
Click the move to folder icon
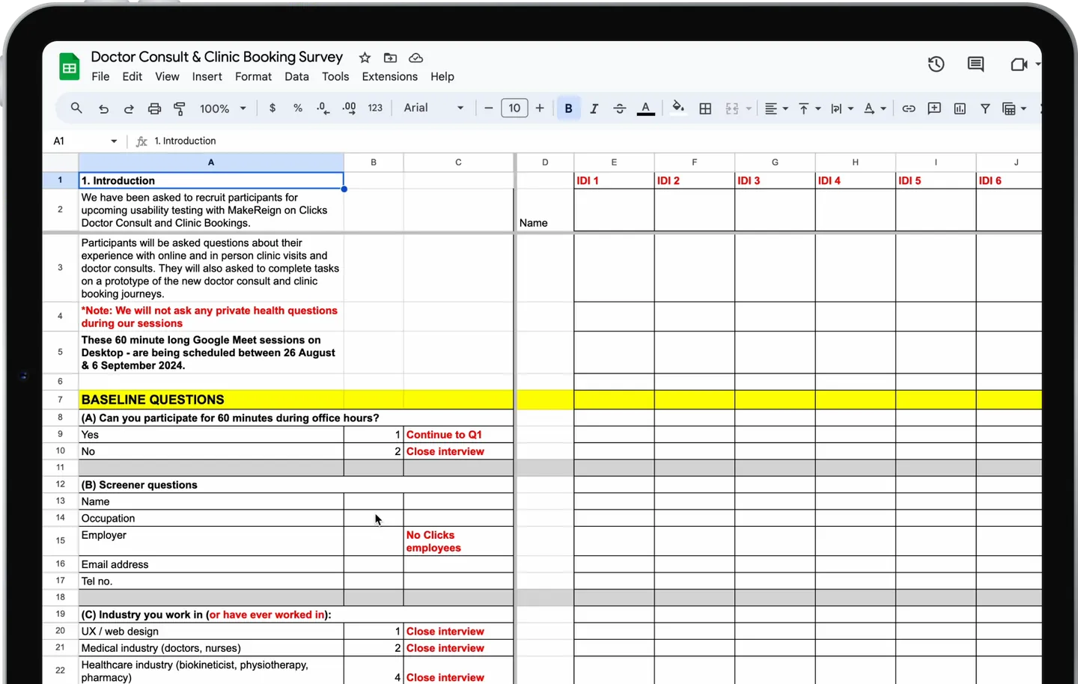[x=390, y=58]
